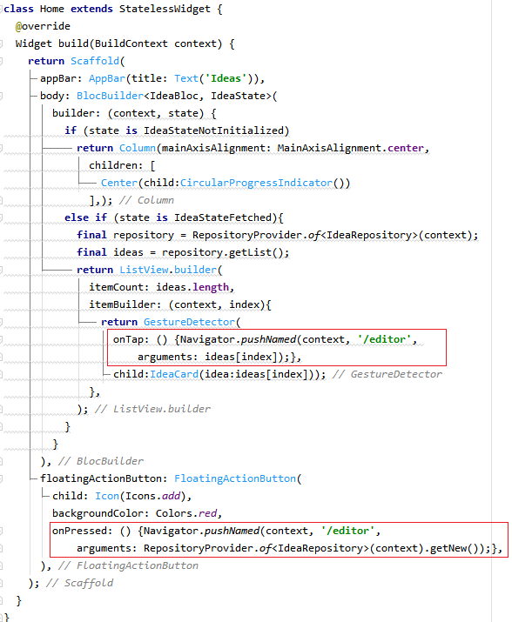The height and width of the screenshot is (622, 512).
Task: Click the 'Center' widget constructor
Action: (x=119, y=183)
